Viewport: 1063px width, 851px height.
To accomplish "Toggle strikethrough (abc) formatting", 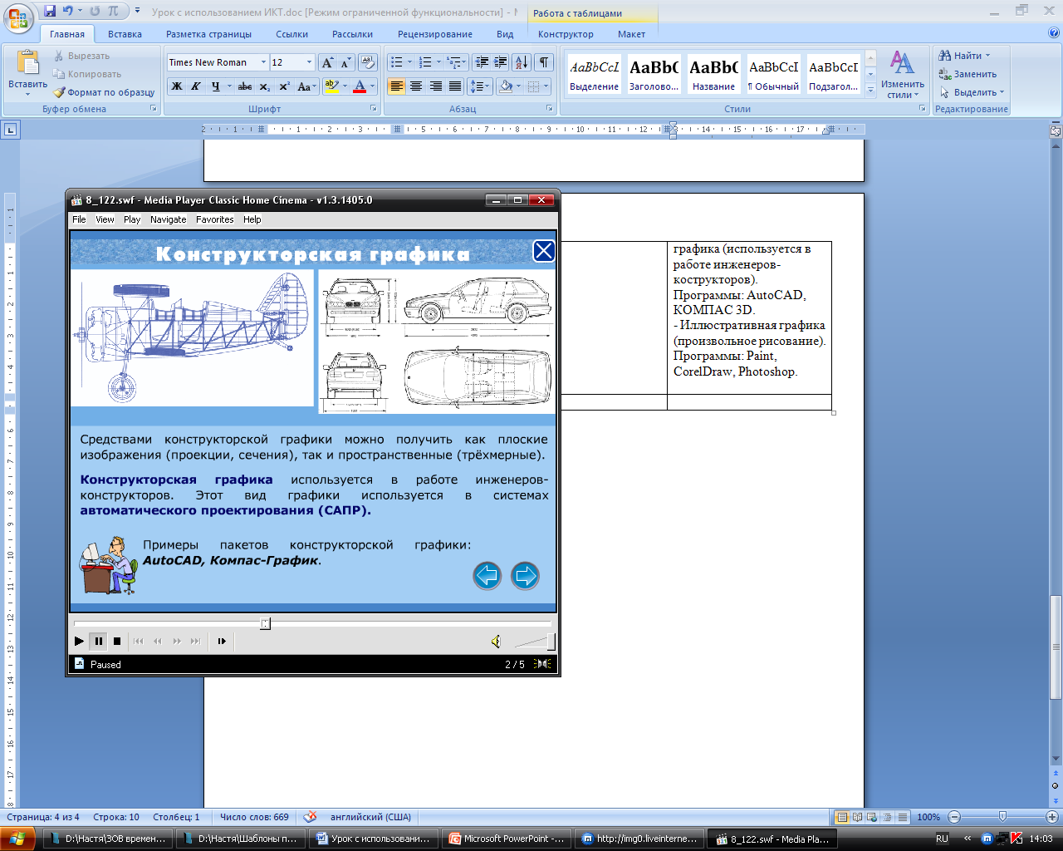I will pos(245,86).
